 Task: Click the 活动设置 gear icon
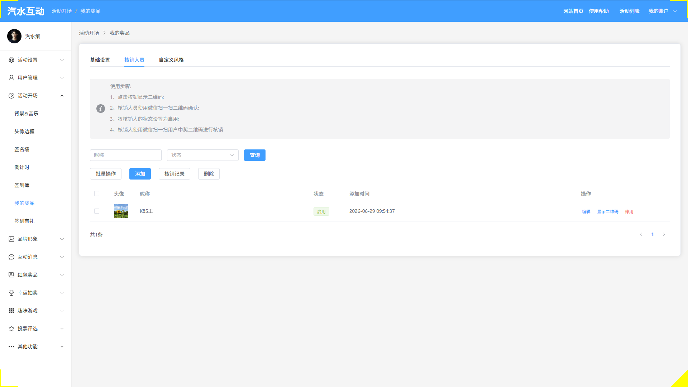11,60
